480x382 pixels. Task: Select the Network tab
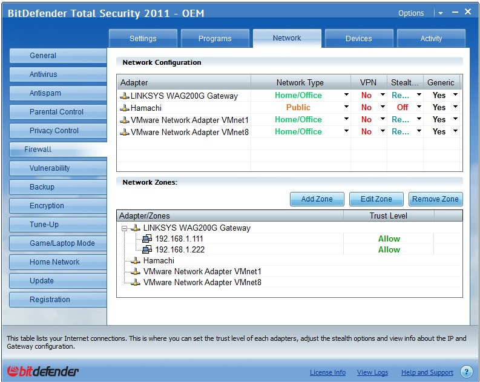pos(287,38)
